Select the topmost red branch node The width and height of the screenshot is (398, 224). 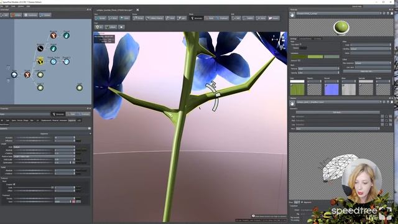pyautogui.click(x=53, y=35)
